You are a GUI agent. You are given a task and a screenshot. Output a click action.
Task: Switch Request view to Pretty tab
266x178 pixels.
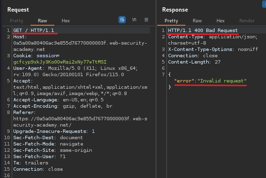coord(17,21)
